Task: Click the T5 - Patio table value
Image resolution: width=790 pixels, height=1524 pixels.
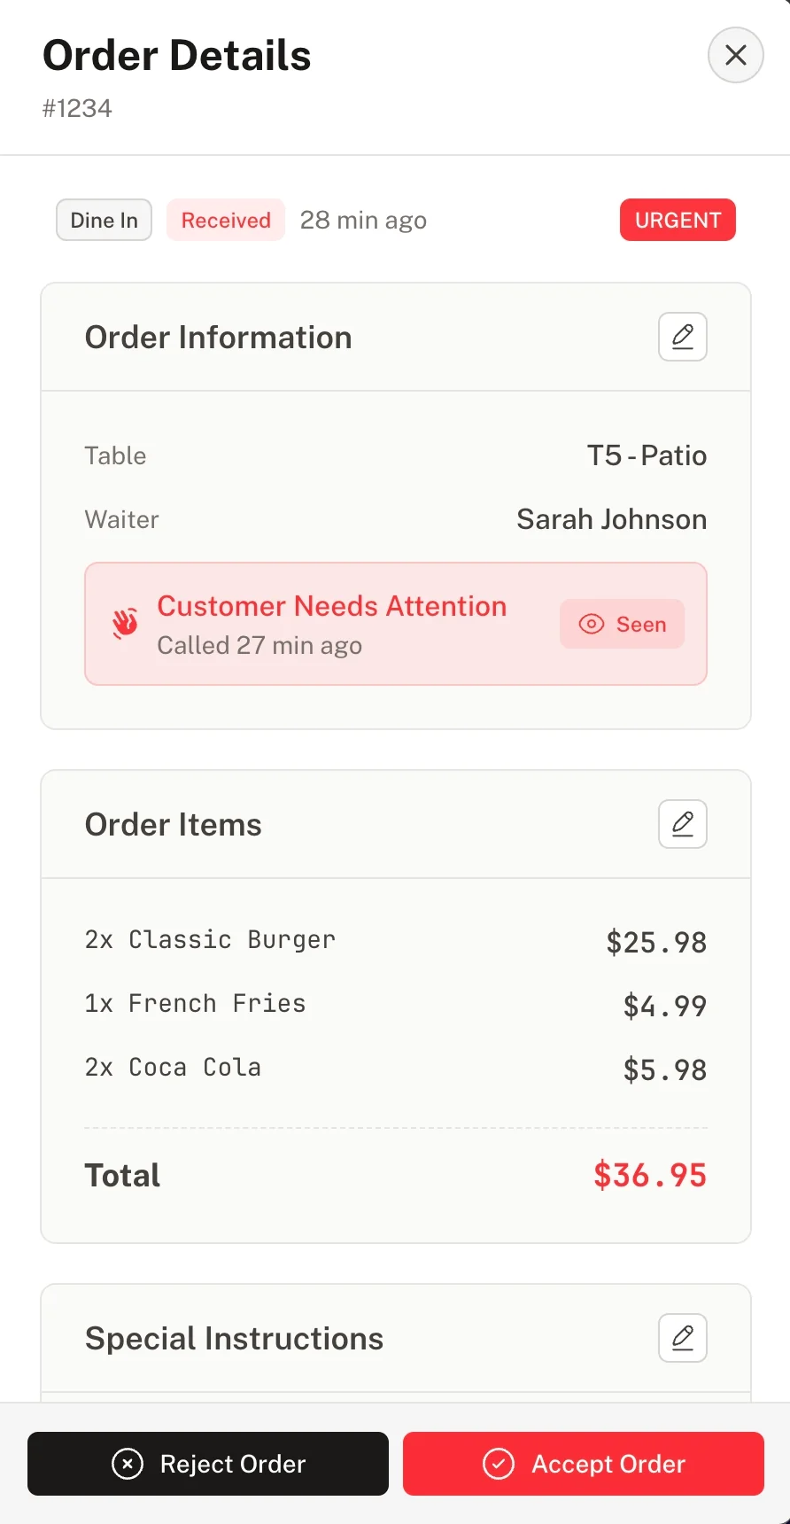Action: click(647, 455)
